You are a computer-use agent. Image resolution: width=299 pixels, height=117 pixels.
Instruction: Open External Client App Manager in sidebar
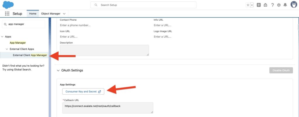tap(30, 55)
